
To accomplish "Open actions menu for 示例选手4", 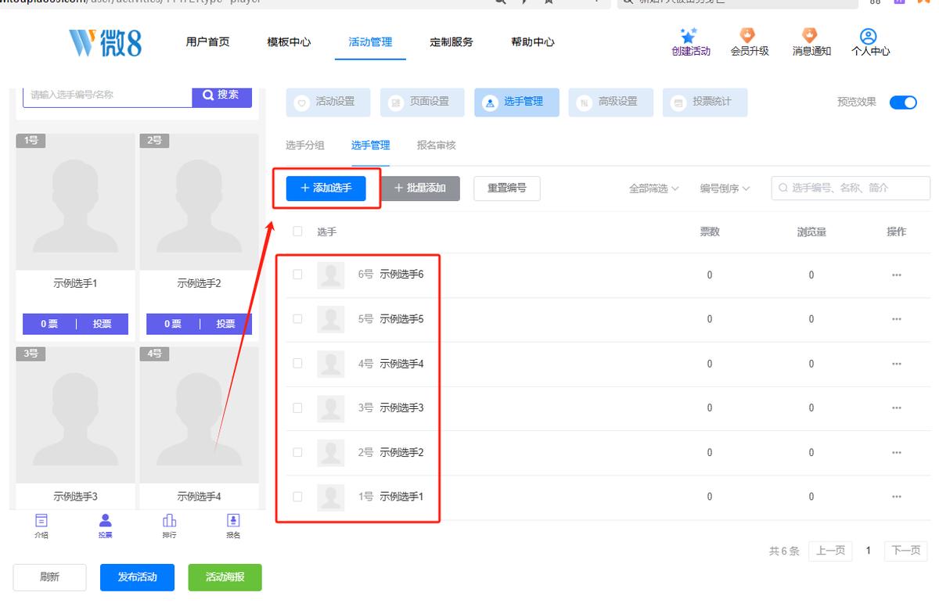I will pyautogui.click(x=896, y=364).
